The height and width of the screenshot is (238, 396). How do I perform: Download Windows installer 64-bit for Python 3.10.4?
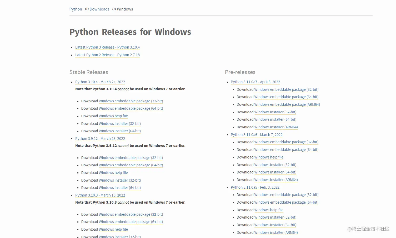coord(120,131)
